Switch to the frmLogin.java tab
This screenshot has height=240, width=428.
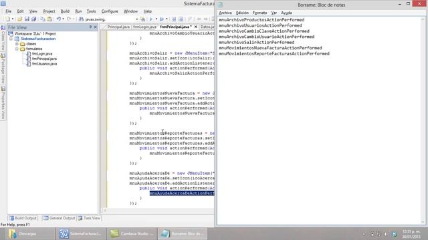pos(144,27)
